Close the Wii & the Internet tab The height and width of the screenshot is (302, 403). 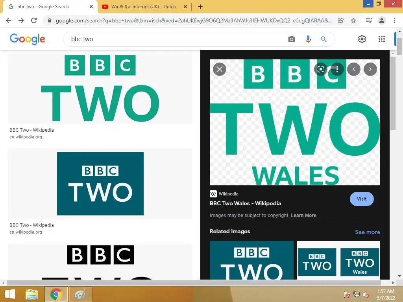click(x=185, y=7)
